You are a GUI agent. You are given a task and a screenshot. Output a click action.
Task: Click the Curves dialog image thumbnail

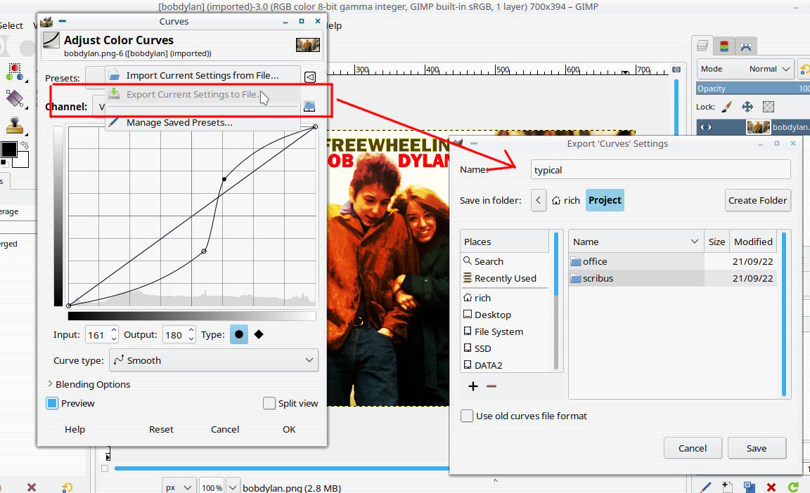click(x=308, y=45)
